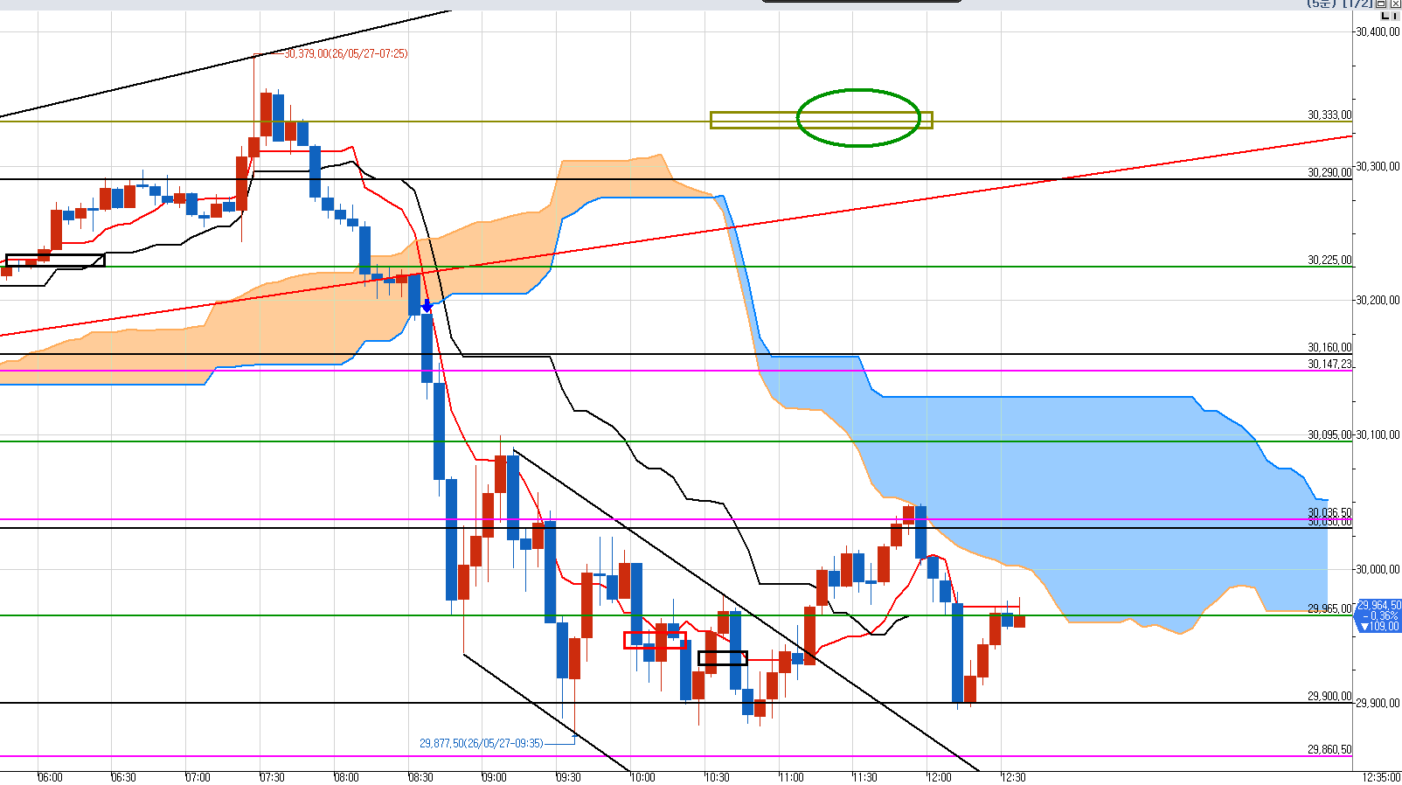Click the 30,333.00 horizontal line label
1402x785 pixels.
point(1329,115)
